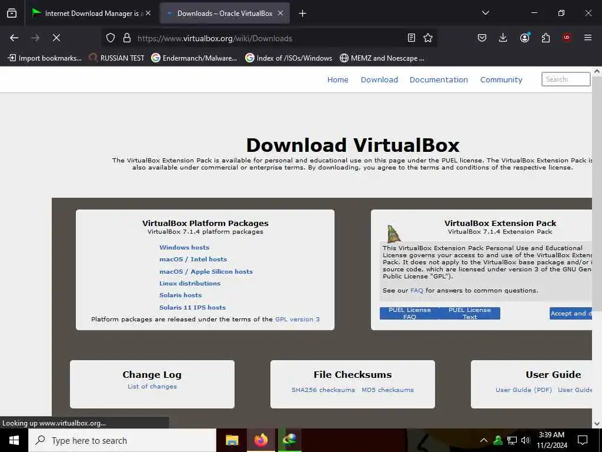Open the GPL version 3 link
The image size is (602, 452).
click(297, 320)
